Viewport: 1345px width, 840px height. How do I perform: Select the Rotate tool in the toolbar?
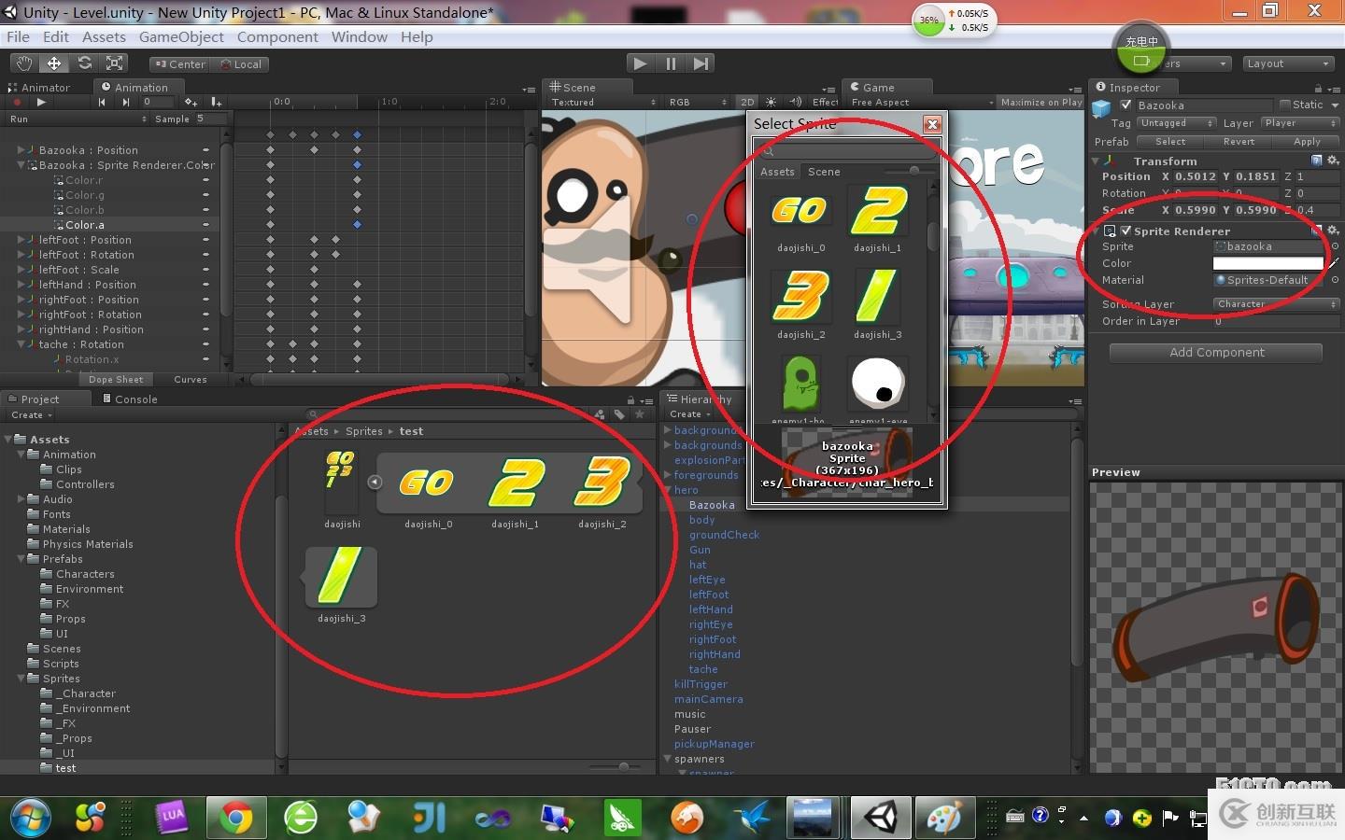[85, 63]
